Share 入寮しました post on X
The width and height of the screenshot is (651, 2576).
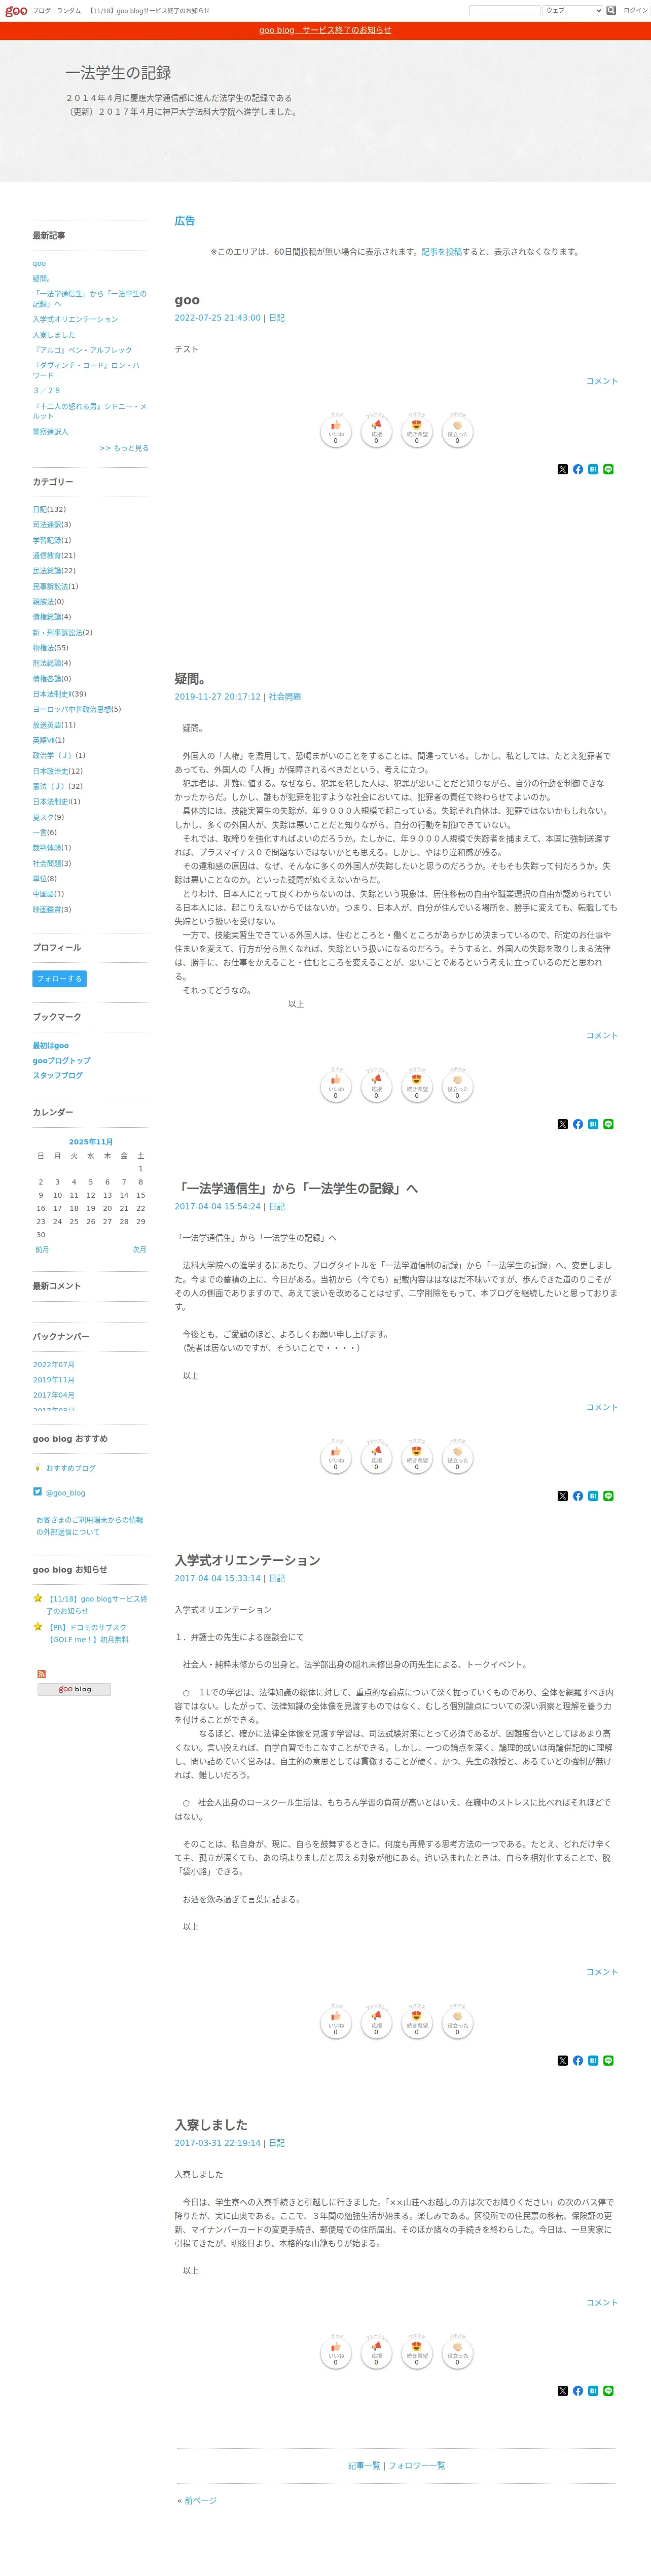coord(562,2391)
